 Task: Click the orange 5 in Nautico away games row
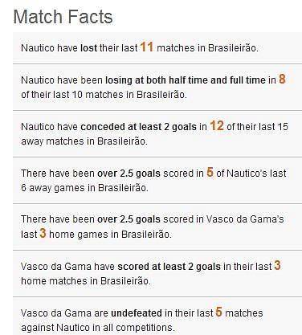click(210, 172)
